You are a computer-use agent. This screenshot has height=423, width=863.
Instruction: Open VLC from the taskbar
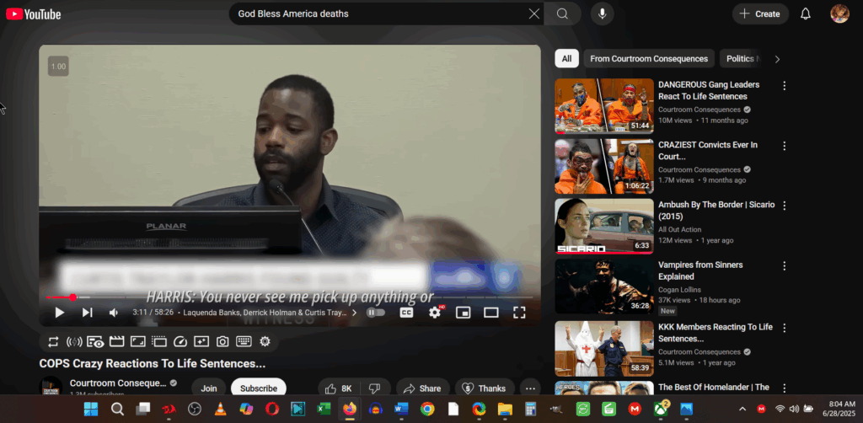[220, 409]
